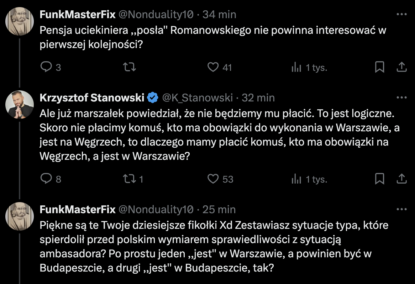Click FunkMasterFix's avatar on the top tweet

[20, 21]
